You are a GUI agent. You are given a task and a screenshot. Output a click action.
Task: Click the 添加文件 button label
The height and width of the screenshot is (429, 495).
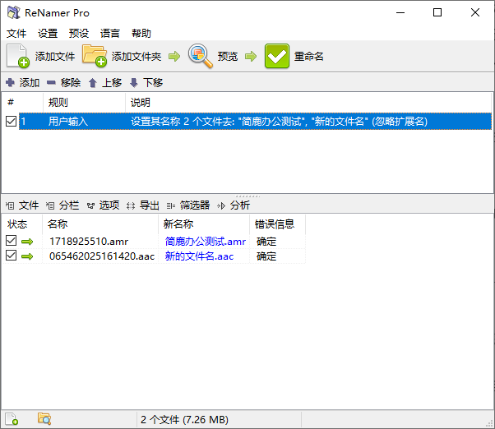(x=55, y=57)
